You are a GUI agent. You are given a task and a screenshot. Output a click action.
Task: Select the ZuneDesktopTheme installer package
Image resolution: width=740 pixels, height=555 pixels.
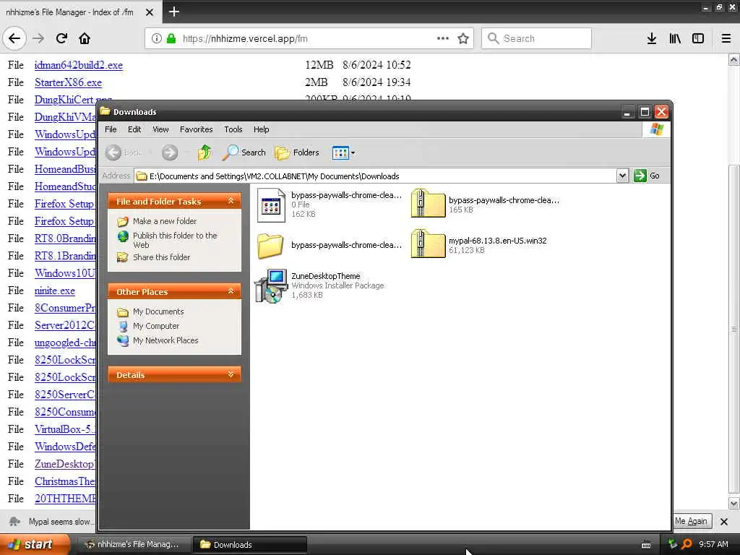[320, 285]
